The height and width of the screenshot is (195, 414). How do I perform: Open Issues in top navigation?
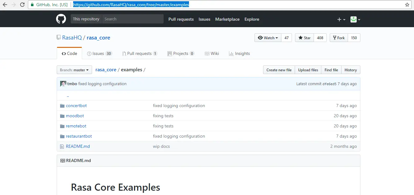pos(205,19)
